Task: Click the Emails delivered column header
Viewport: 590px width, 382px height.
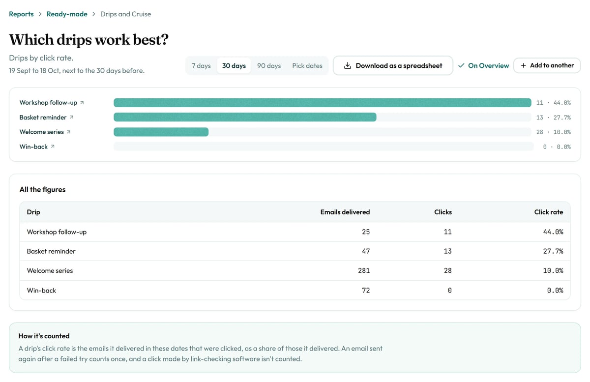Action: click(345, 212)
